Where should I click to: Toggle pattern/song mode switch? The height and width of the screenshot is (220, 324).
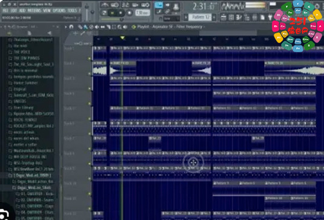coord(104,13)
